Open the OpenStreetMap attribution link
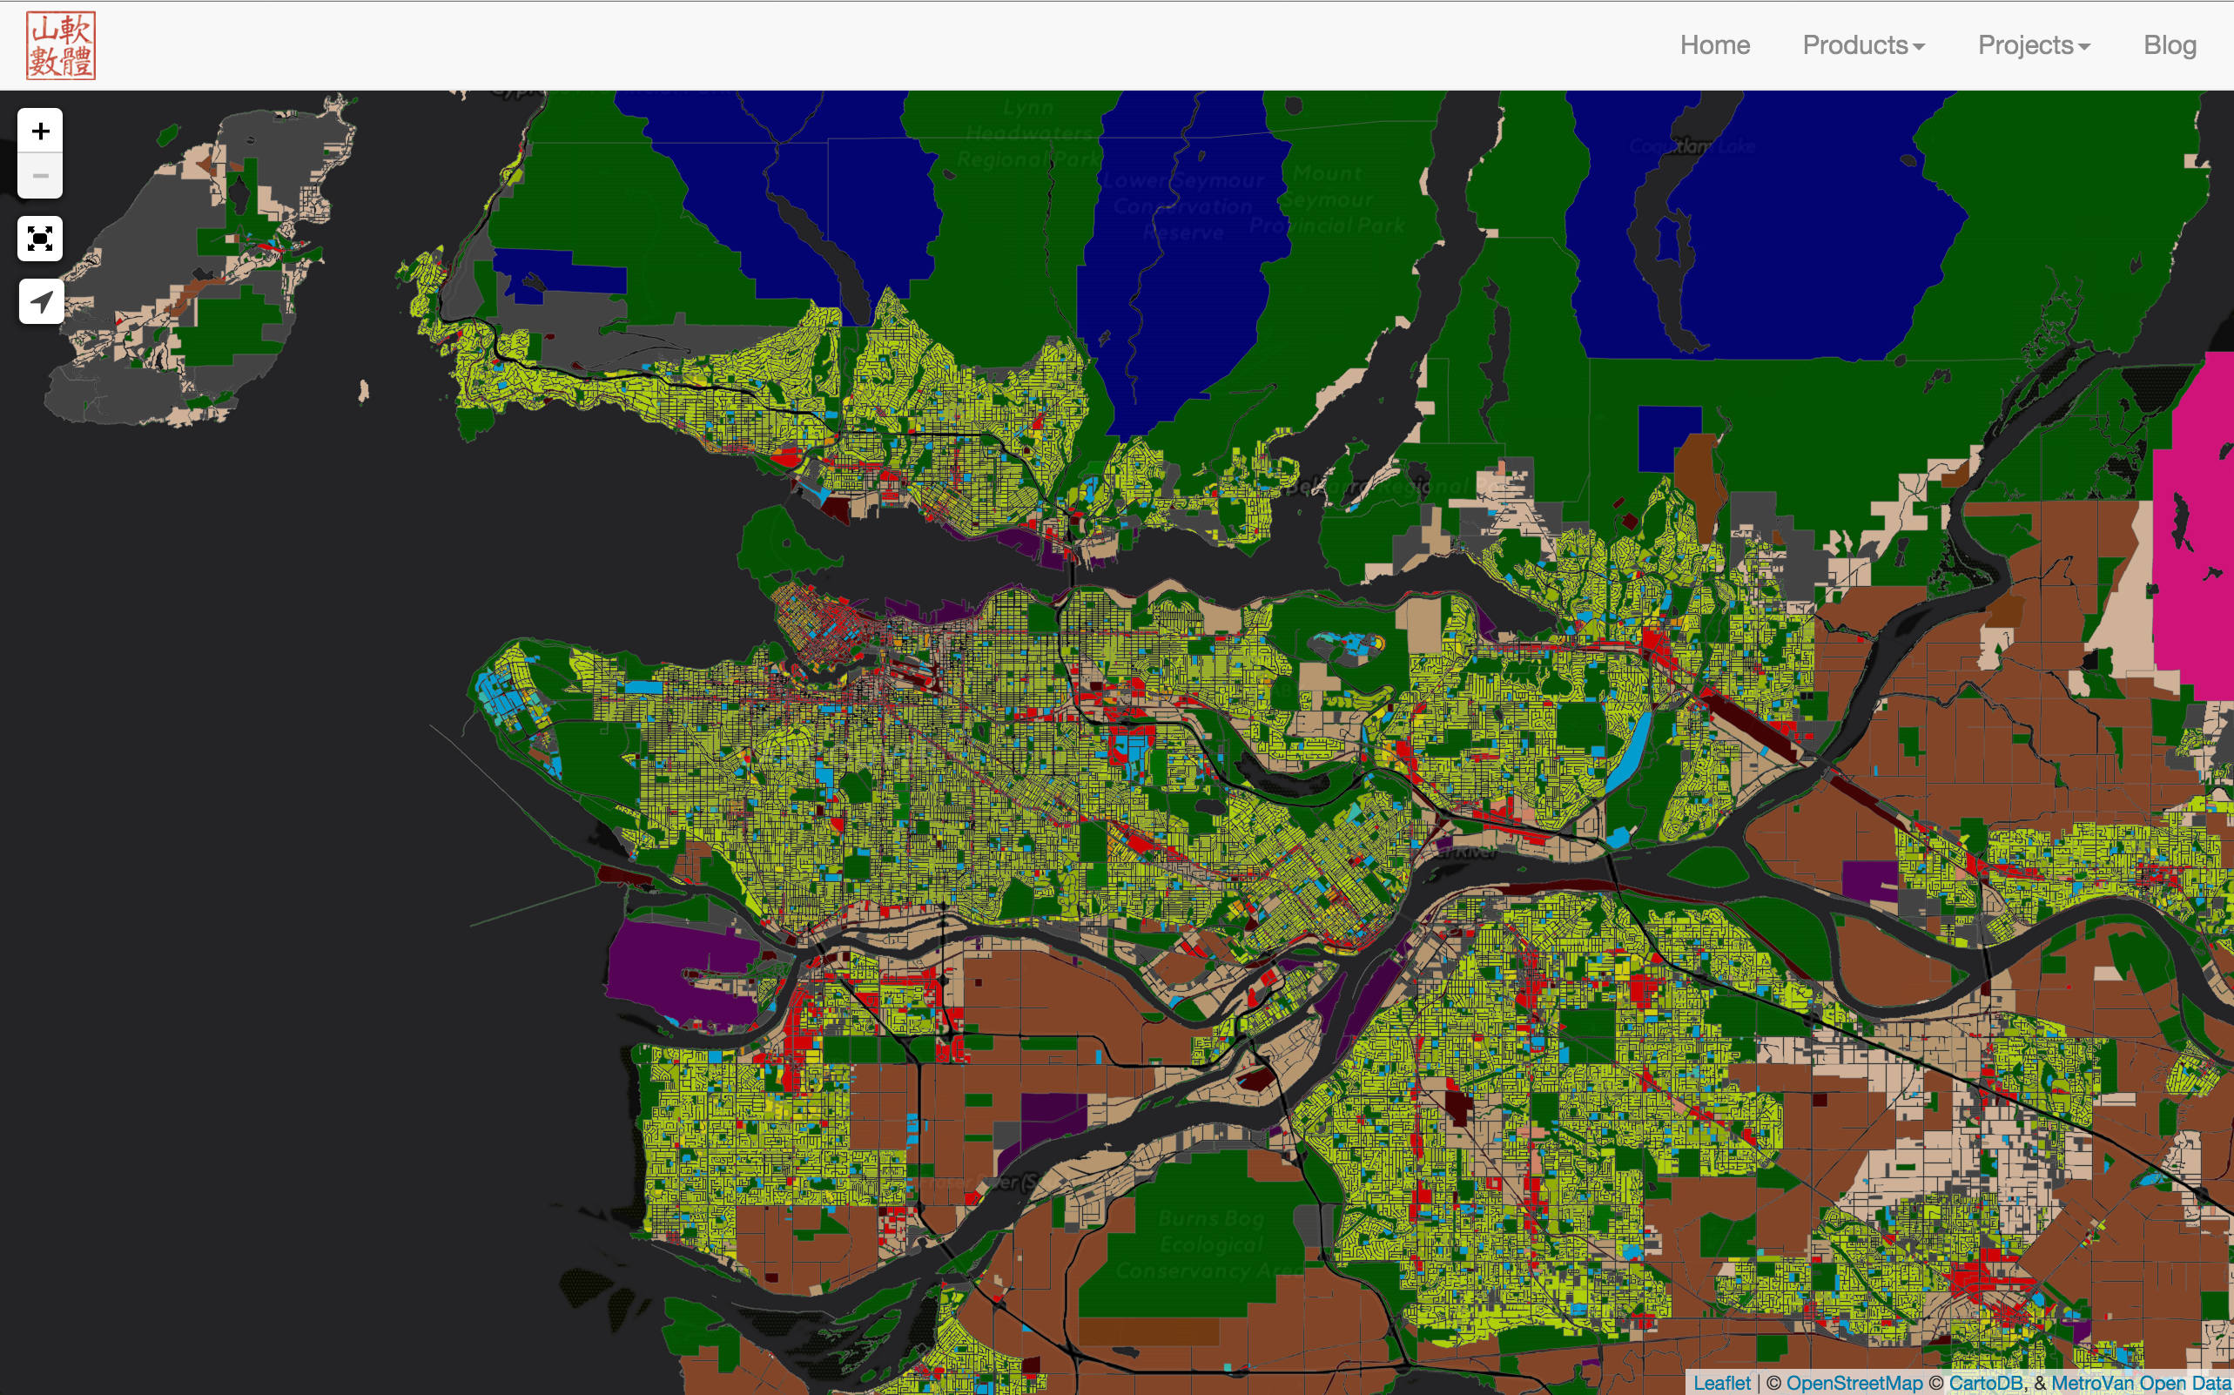This screenshot has height=1395, width=2234. click(x=1854, y=1383)
